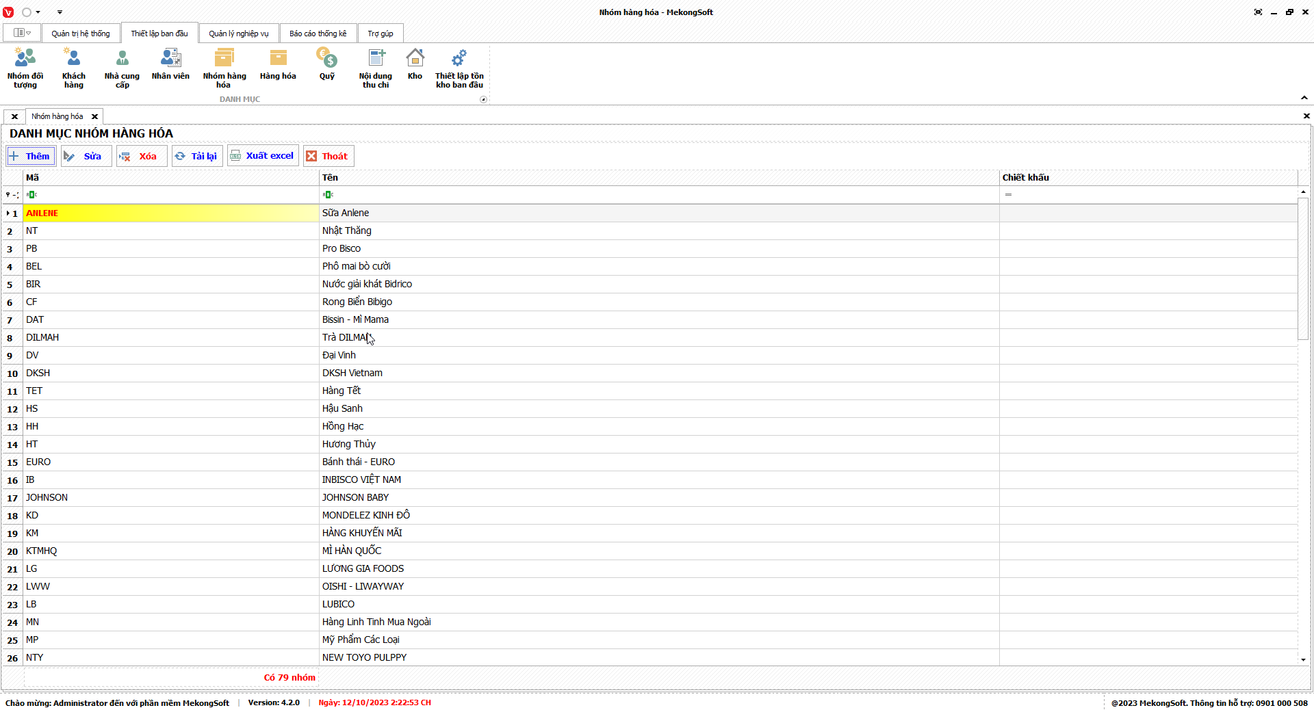Open Khách hàng customer list

coord(73,68)
